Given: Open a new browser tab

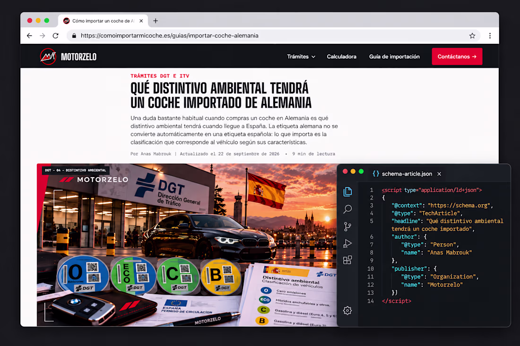Looking at the screenshot, I should (156, 21).
